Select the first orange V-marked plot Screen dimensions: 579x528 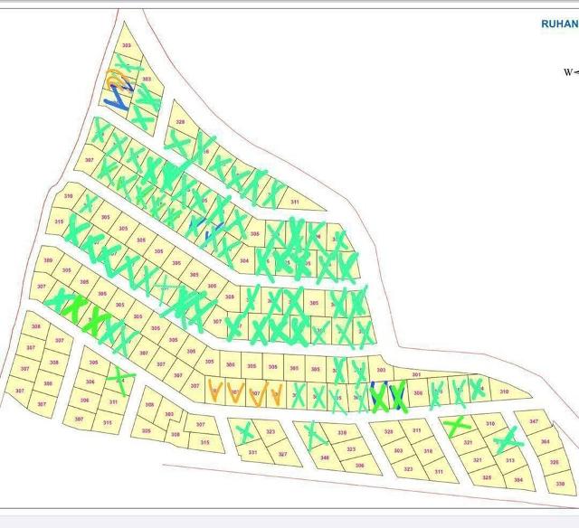[x=215, y=391]
